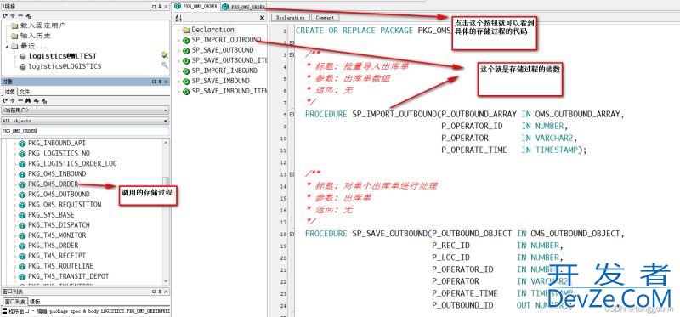The width and height of the screenshot is (680, 317).
Task: Click the Comment button above the editor
Action: tap(325, 18)
